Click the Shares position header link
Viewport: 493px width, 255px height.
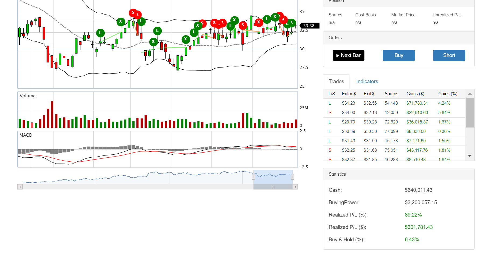click(335, 15)
